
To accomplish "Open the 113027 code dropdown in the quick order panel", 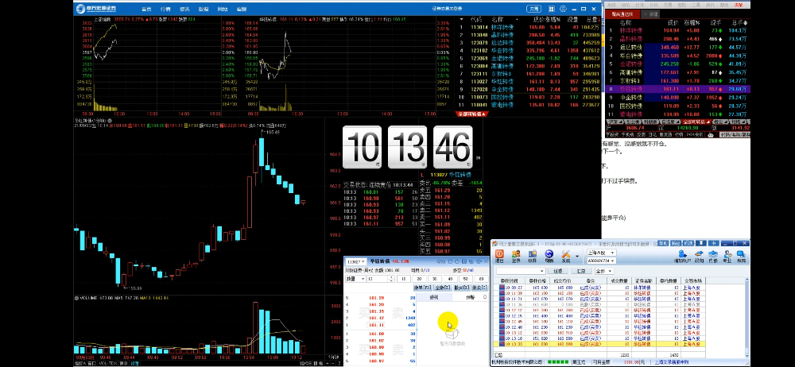I will click(x=356, y=261).
